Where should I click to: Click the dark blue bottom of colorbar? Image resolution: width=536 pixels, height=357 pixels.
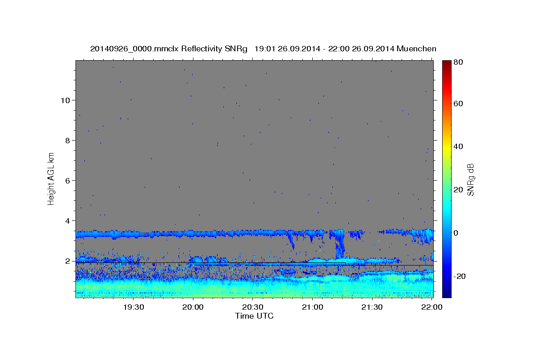tap(447, 292)
